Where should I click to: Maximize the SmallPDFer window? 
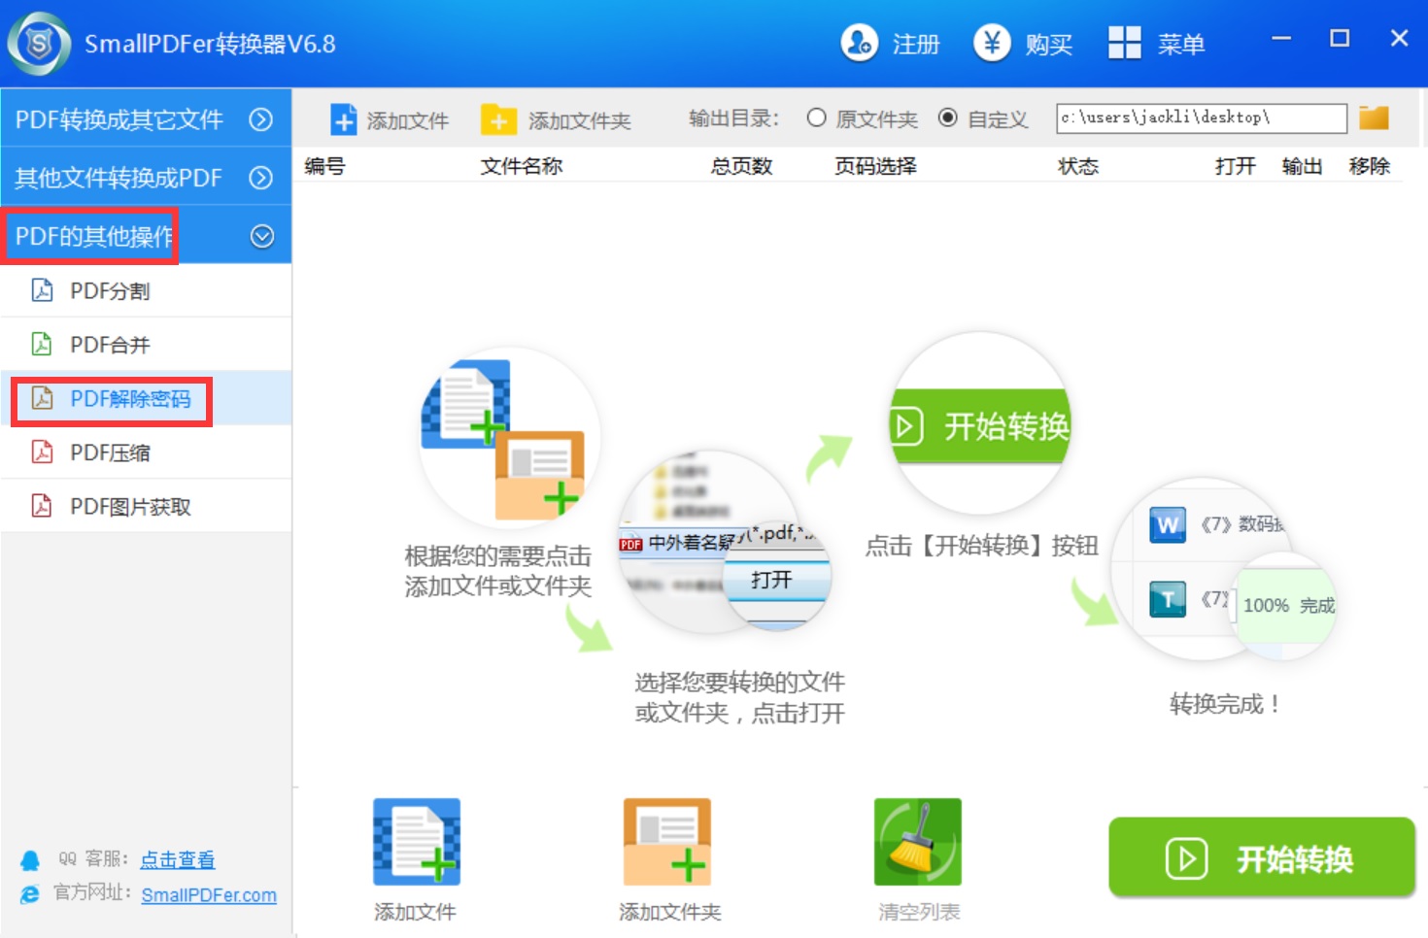click(x=1340, y=39)
